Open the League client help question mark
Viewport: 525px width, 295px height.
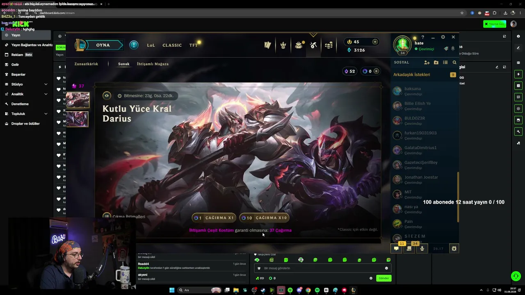click(423, 37)
